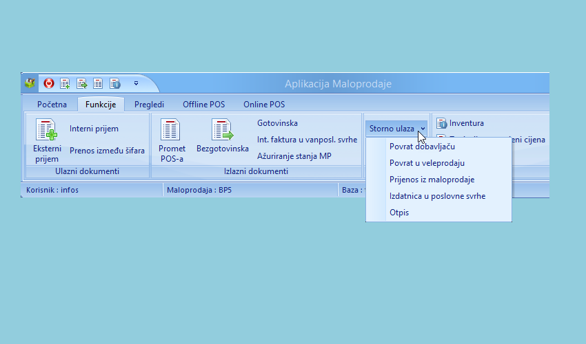This screenshot has height=344, width=586.
Task: Open Eksterni prijem document icon
Action: (x=47, y=130)
